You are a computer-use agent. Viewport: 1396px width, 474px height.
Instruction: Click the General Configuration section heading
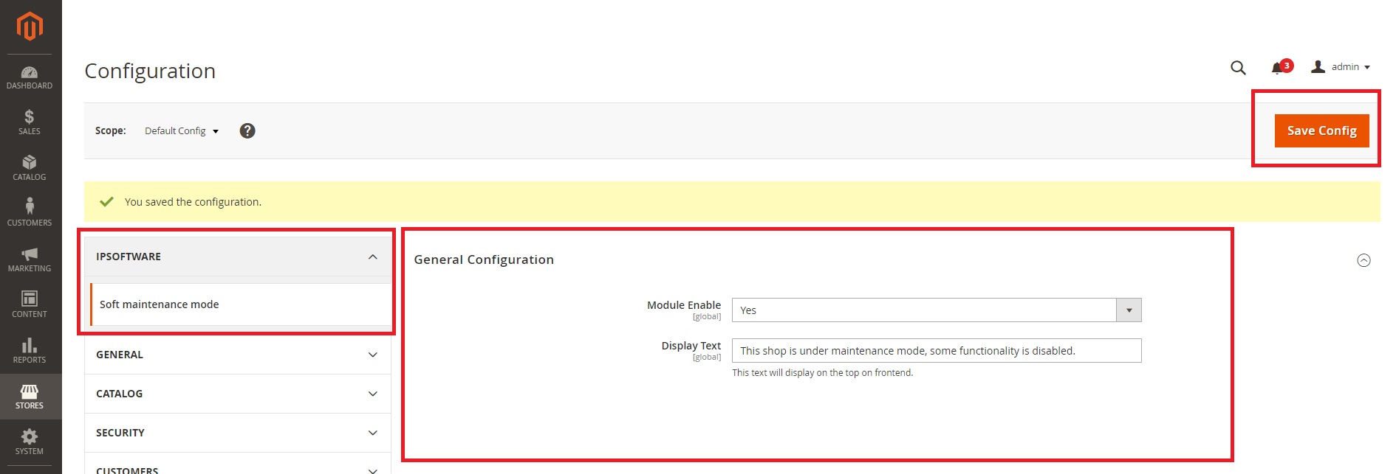tap(484, 259)
